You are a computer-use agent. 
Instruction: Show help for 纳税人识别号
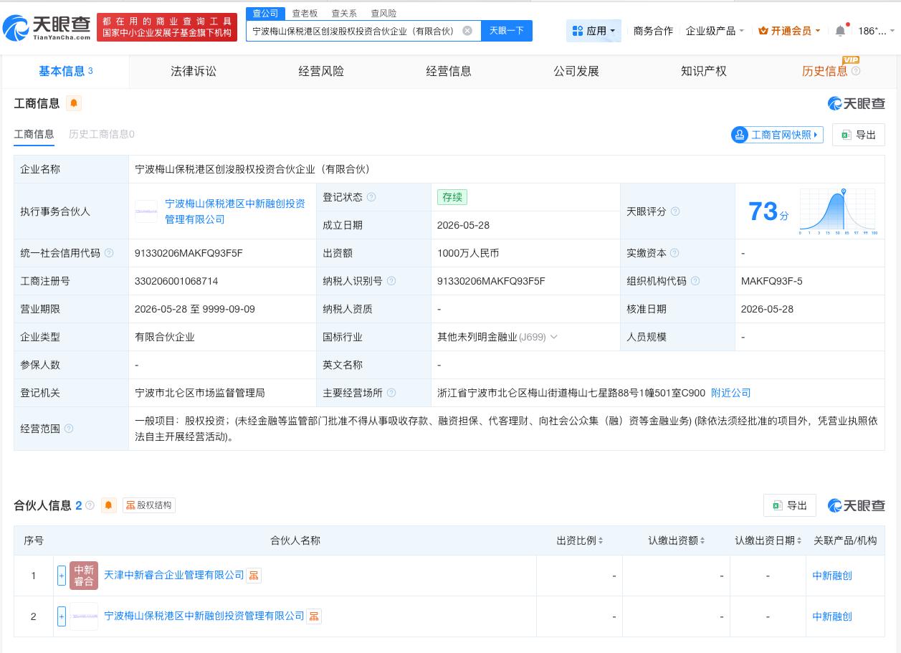pos(391,281)
